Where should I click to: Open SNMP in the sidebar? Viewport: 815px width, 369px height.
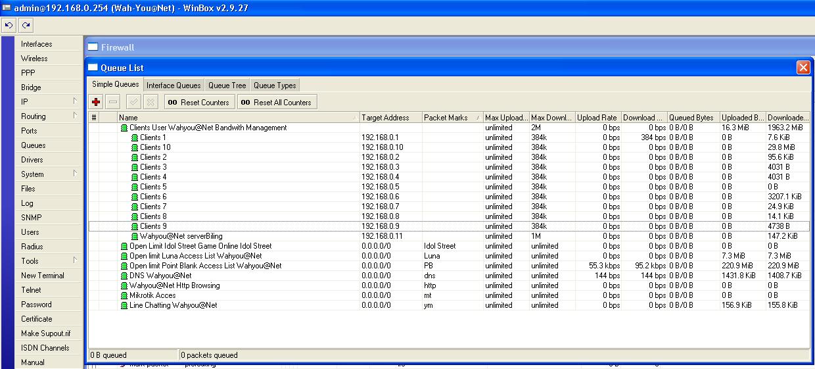click(x=49, y=218)
